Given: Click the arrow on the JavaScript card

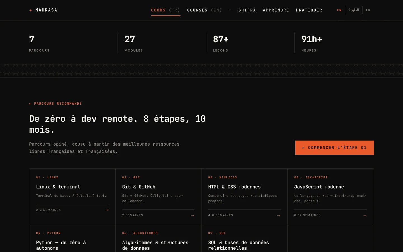Looking at the screenshot, I should click(365, 215).
